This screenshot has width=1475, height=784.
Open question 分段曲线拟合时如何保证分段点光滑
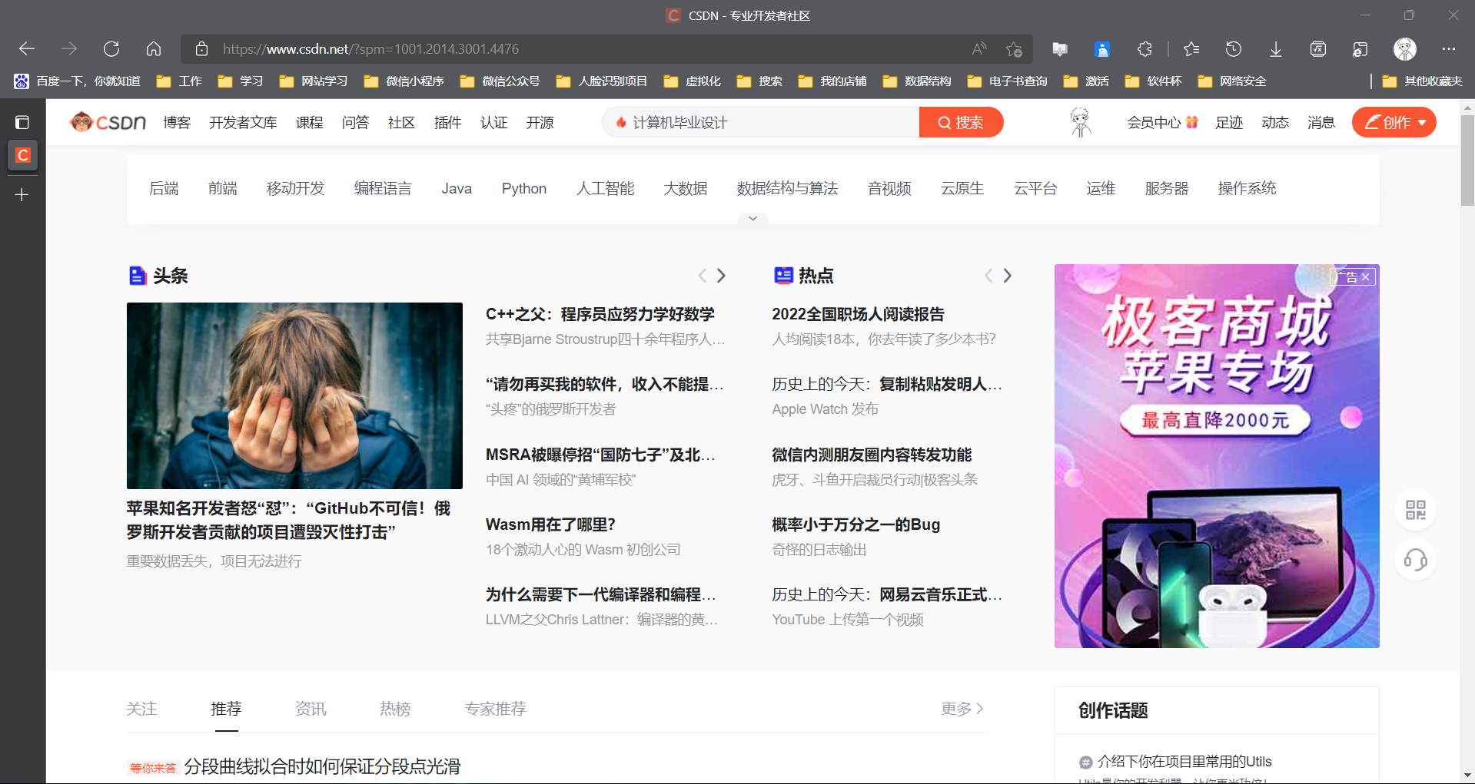click(x=322, y=766)
